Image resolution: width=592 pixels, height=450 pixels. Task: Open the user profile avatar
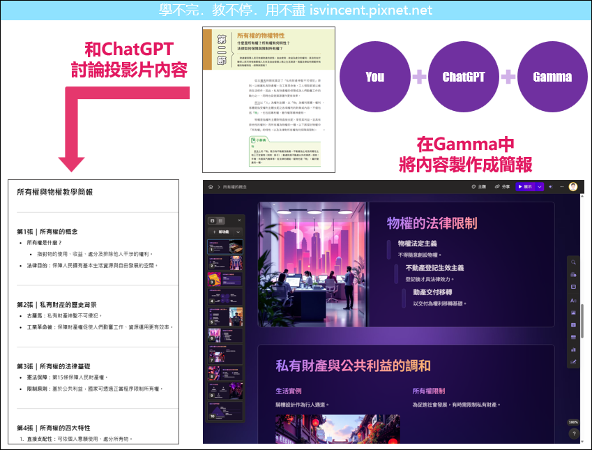(x=573, y=187)
